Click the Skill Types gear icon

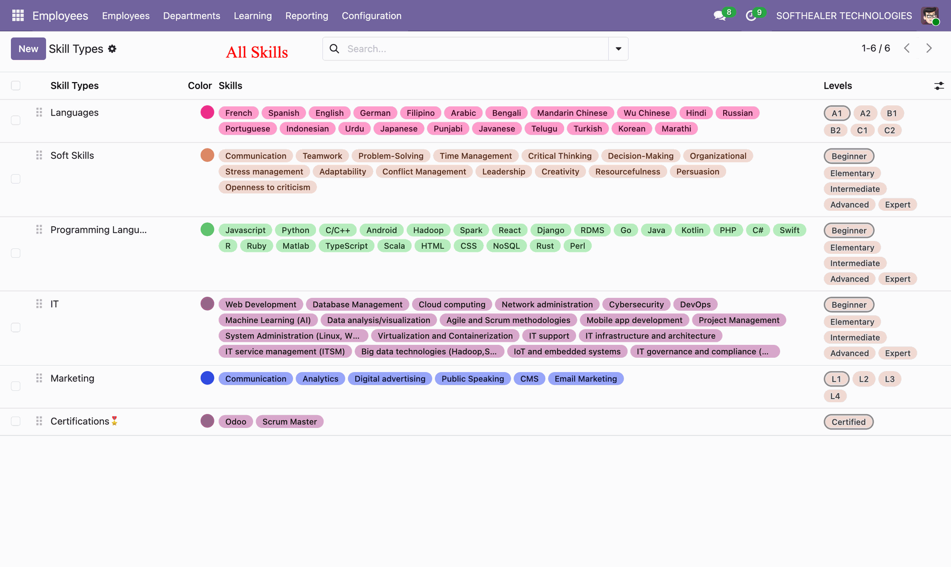[x=112, y=49]
